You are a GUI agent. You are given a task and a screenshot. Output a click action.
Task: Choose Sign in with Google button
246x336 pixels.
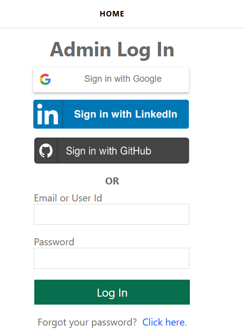pos(111,80)
